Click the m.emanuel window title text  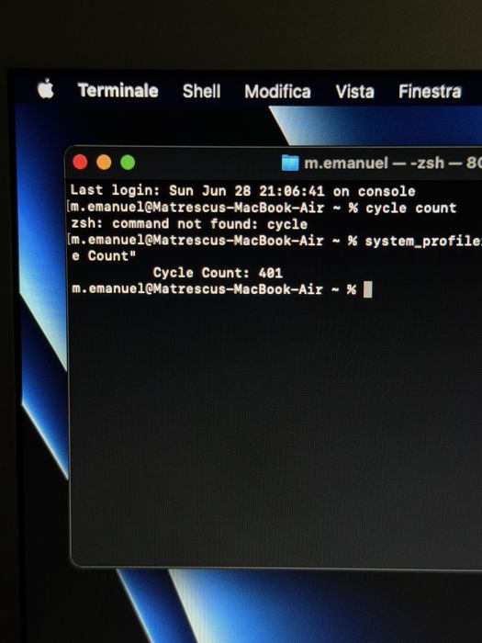345,163
